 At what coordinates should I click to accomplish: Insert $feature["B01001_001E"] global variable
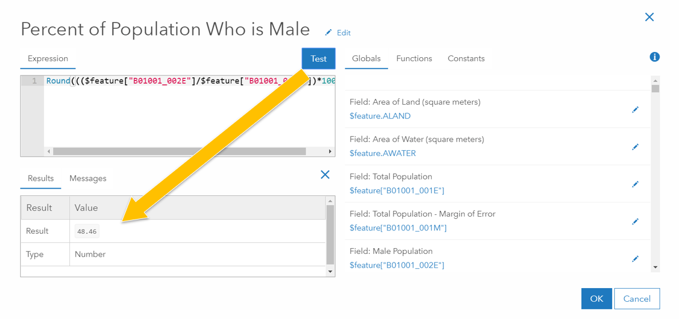point(397,190)
